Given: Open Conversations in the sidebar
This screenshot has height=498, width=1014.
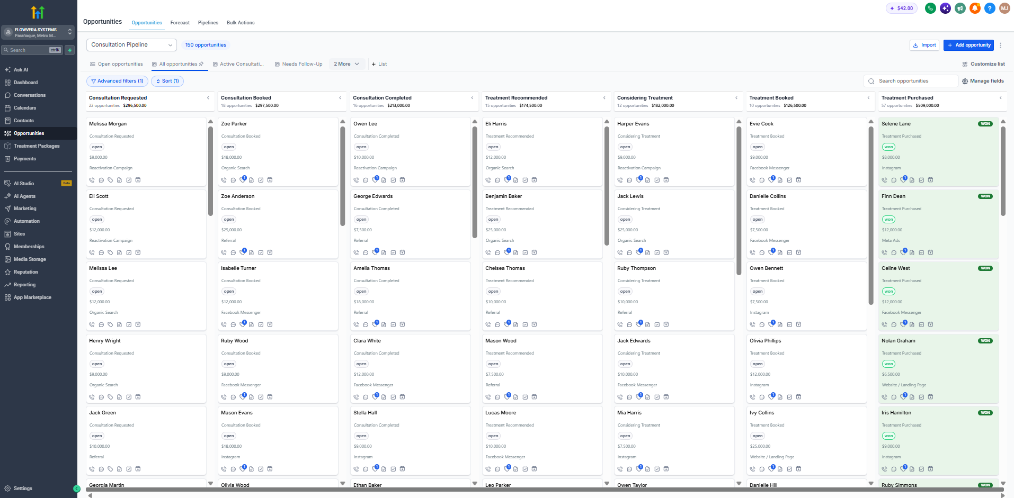Looking at the screenshot, I should coord(30,95).
